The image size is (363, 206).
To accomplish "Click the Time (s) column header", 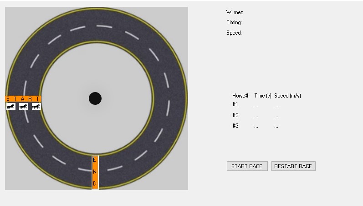I will (263, 96).
